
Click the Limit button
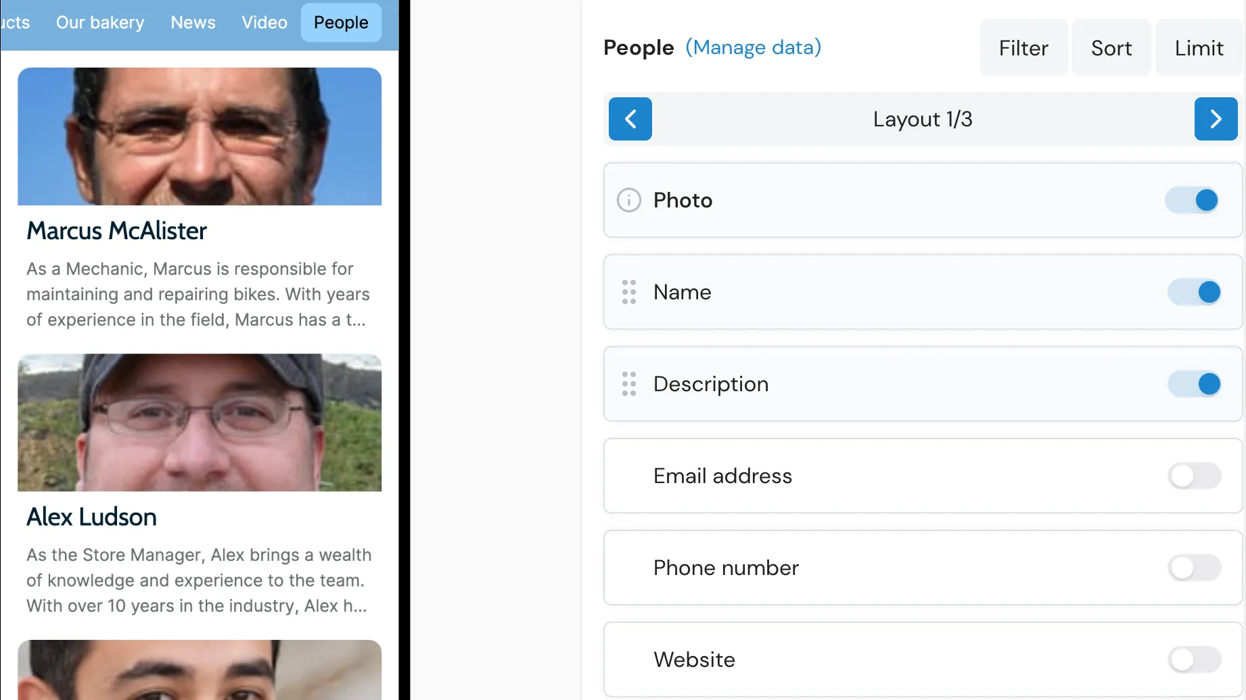(x=1199, y=47)
